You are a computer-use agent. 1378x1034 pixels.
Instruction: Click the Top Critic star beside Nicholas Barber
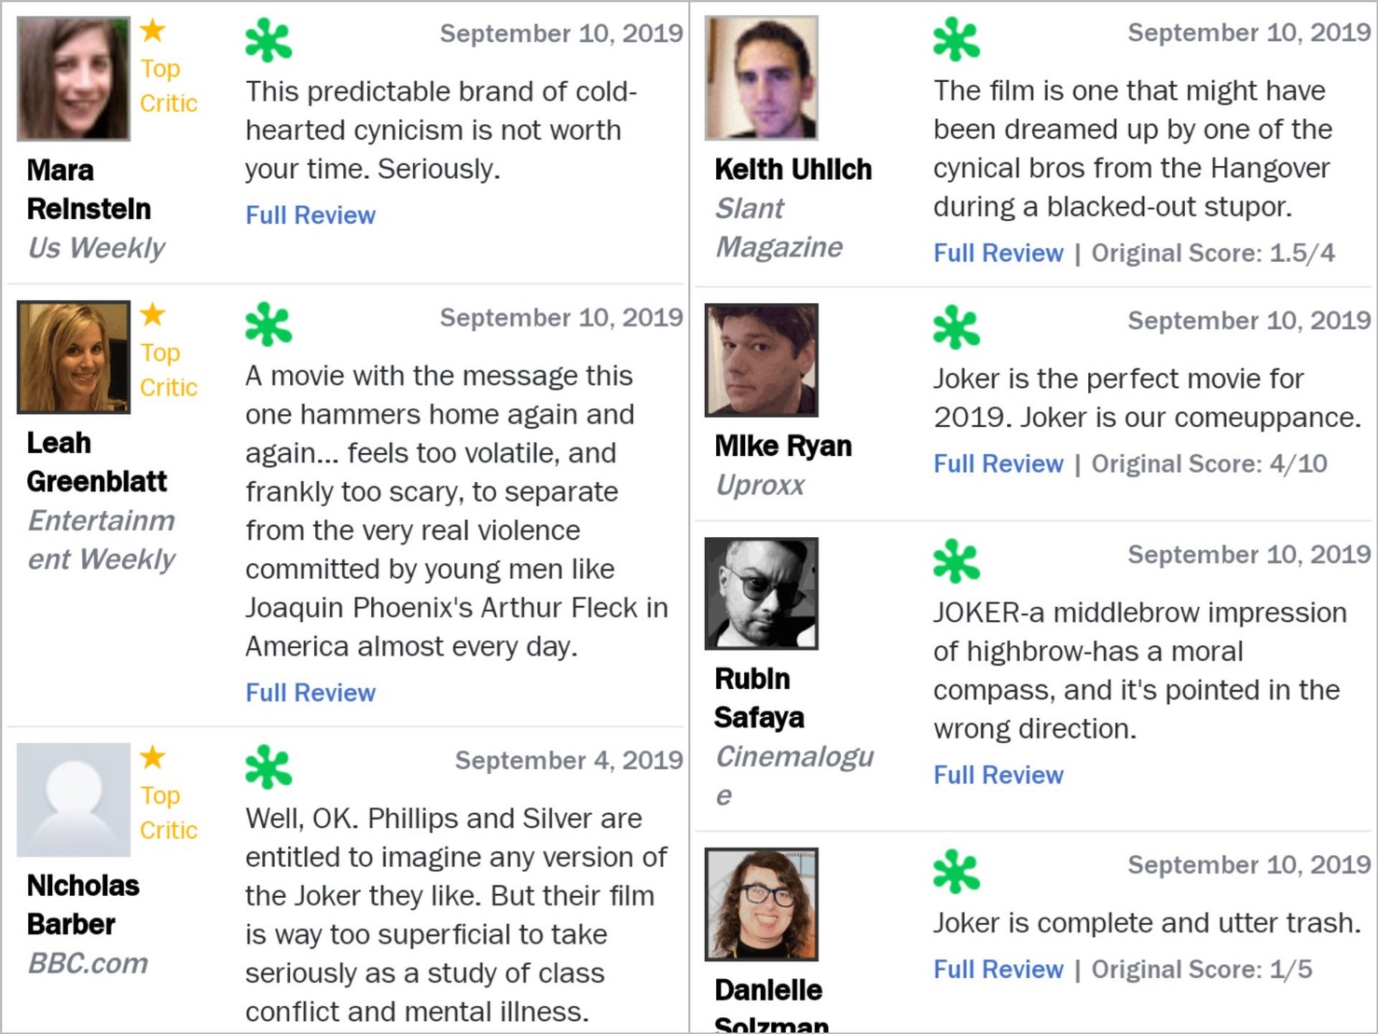(x=153, y=757)
